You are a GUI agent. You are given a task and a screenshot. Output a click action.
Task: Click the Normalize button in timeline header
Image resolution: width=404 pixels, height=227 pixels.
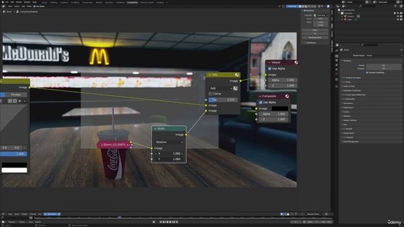coord(52,214)
